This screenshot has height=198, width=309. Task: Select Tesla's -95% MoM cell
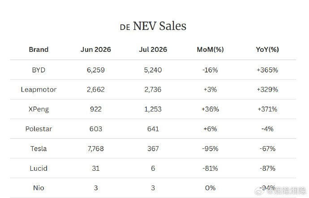pos(210,149)
